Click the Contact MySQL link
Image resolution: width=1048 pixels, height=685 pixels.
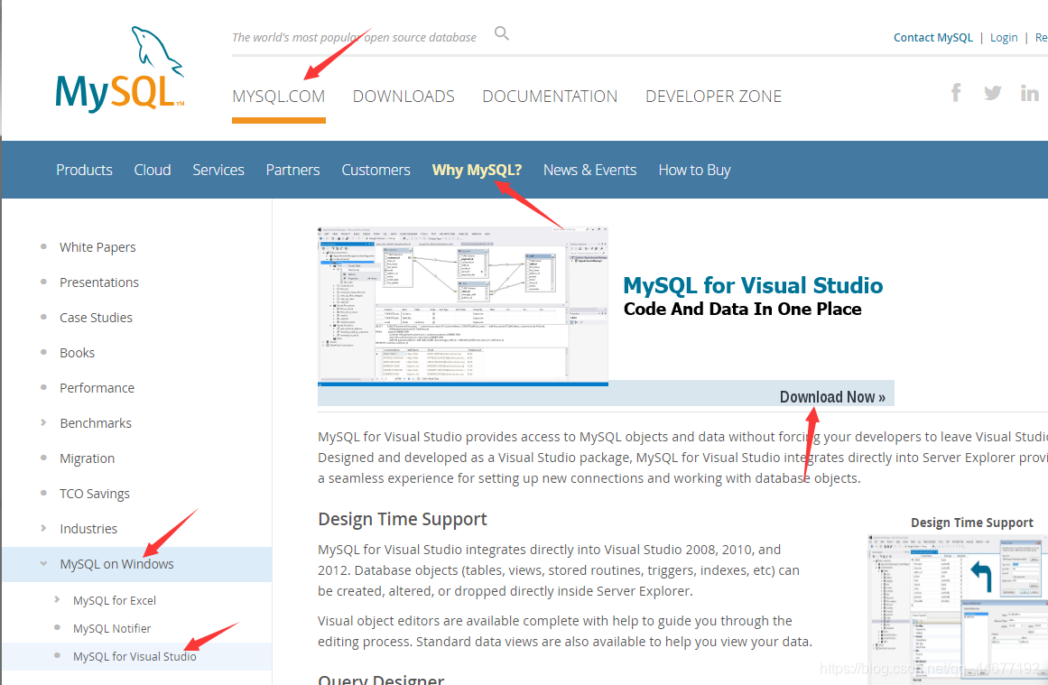933,37
